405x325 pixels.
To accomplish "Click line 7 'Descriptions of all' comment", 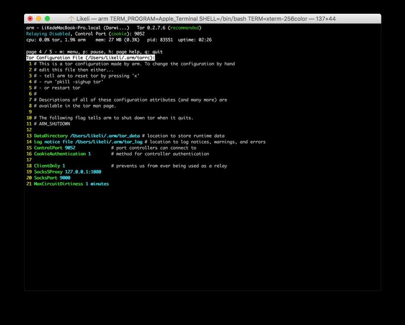I will coord(130,100).
